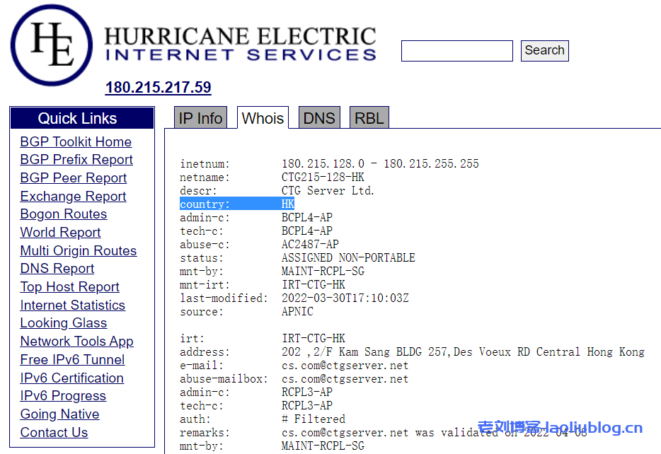This screenshot has height=454, width=661.
Task: Click the Looking Glass link
Action: (x=64, y=323)
